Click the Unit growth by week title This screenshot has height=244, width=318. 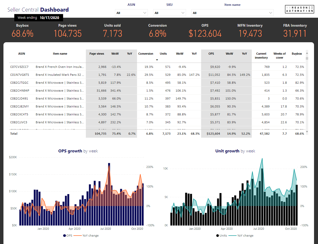[235, 151]
